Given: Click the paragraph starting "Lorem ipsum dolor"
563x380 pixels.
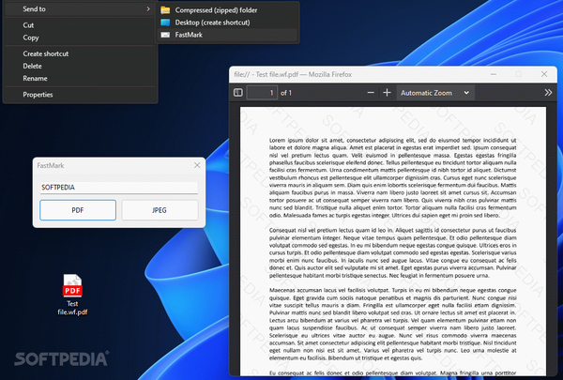Looking at the screenshot, I should pos(393,177).
